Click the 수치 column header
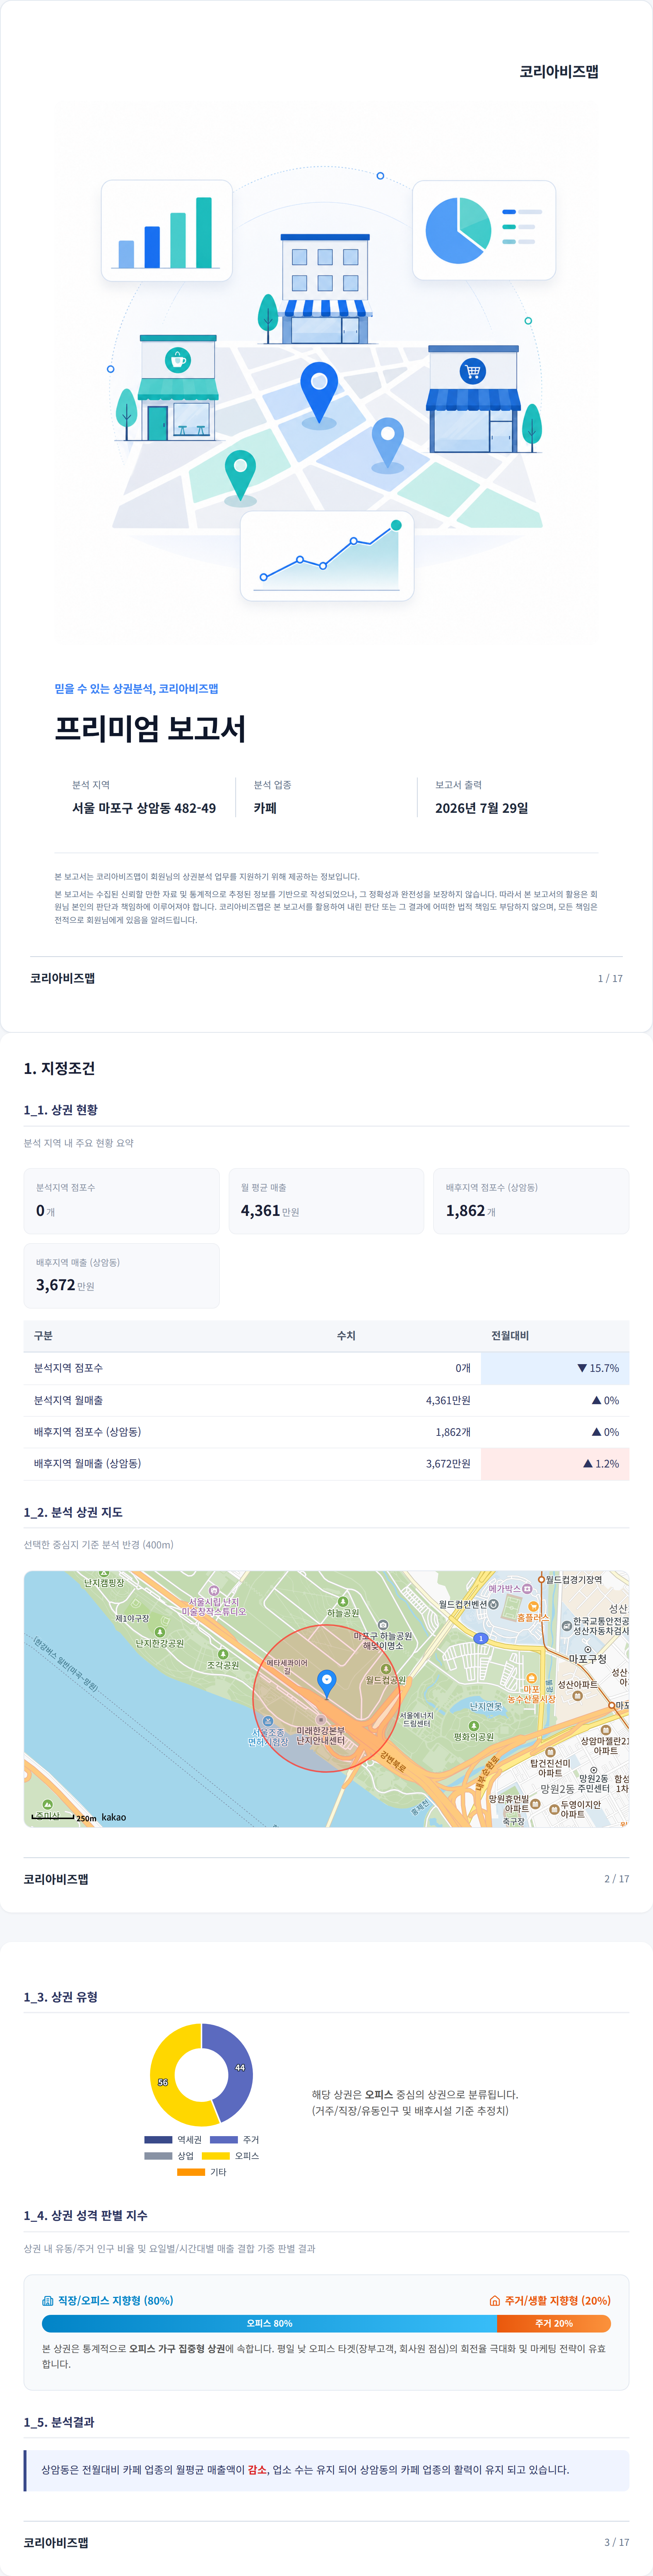This screenshot has width=653, height=2576. (346, 1336)
